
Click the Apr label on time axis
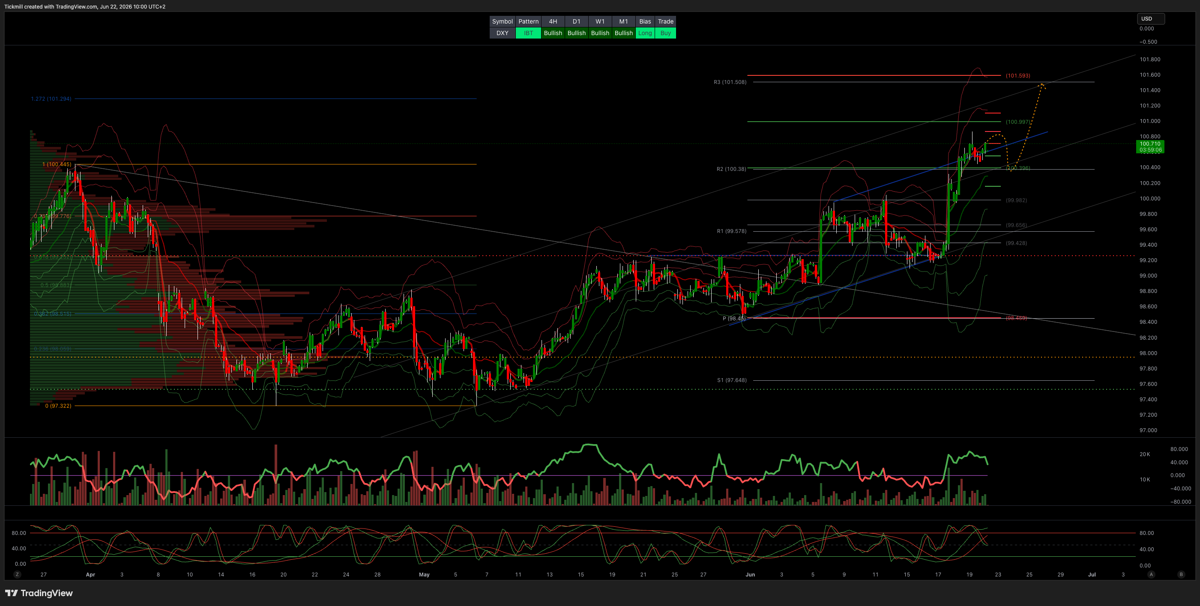(90, 575)
